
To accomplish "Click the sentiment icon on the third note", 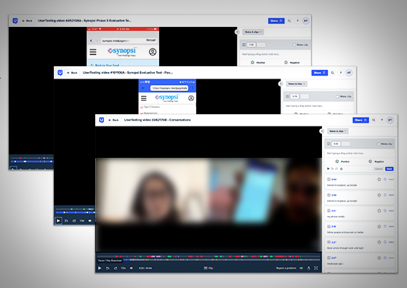I will [379, 211].
